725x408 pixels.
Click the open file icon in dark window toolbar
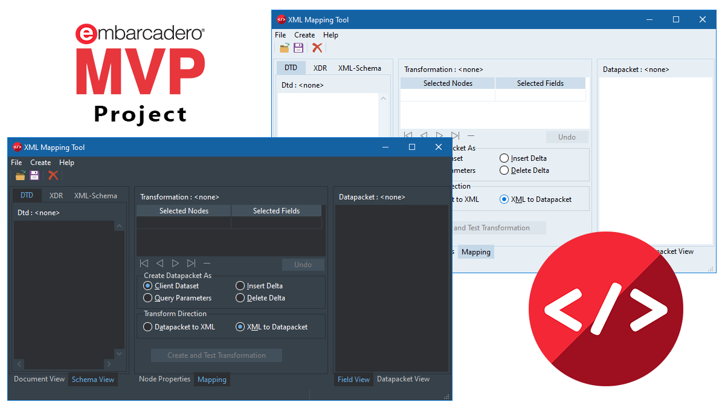tap(21, 175)
